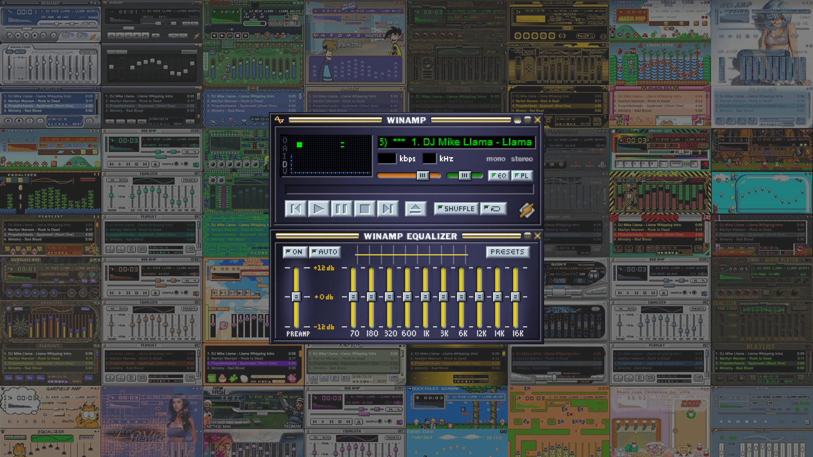This screenshot has height=457, width=813.
Task: Click the +12db label in equalizer
Action: [x=324, y=268]
